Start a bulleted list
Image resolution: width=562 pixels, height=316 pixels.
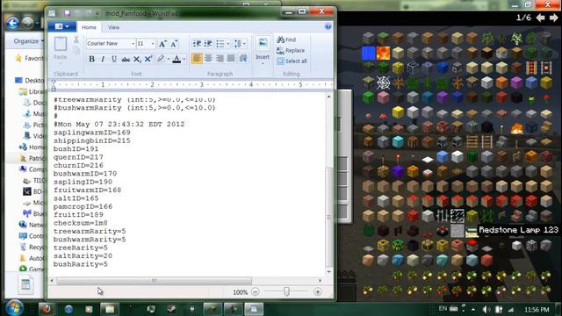coord(220,44)
